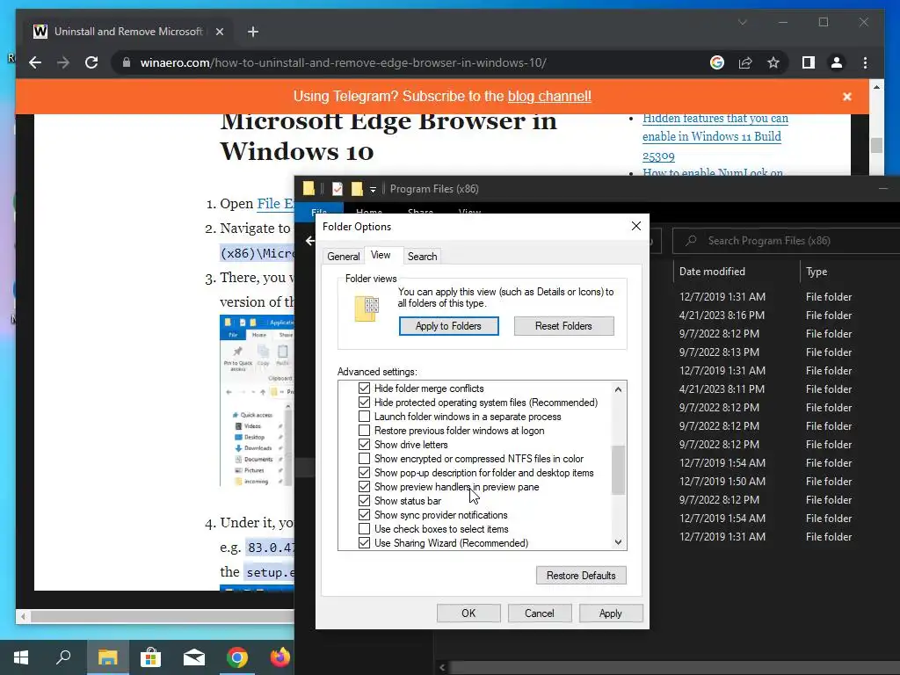Expand Quick Access Toolbar dropdown in Explorer
Image resolution: width=900 pixels, height=675 pixels.
click(373, 189)
